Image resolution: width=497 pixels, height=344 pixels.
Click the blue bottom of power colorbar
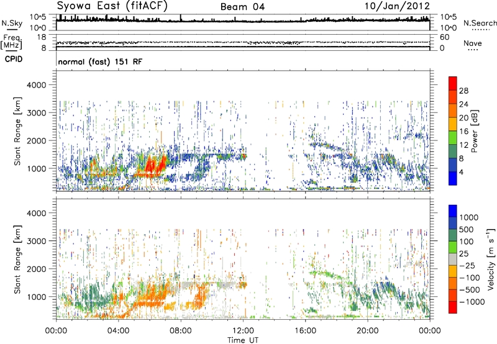click(453, 178)
